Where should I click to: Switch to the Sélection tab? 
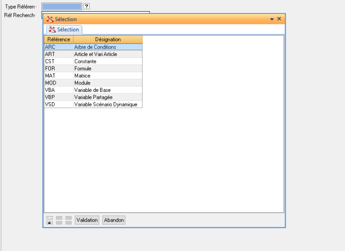[64, 29]
